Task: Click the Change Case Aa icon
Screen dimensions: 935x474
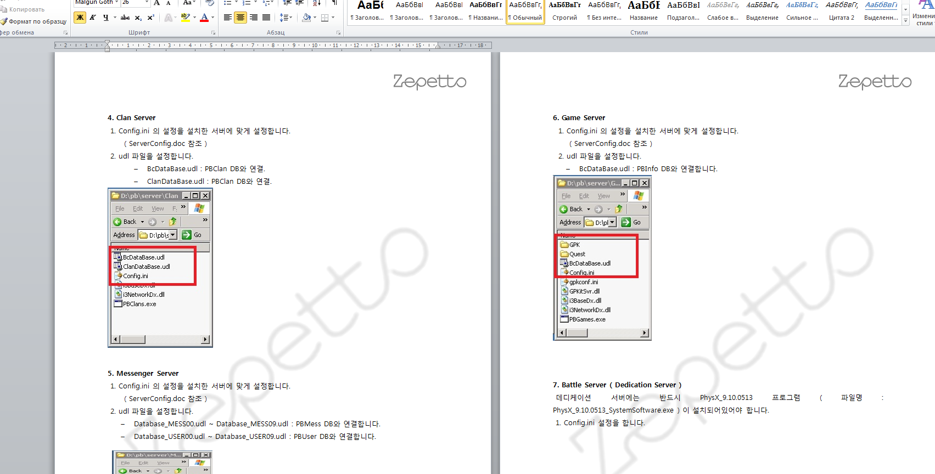Action: point(187,3)
